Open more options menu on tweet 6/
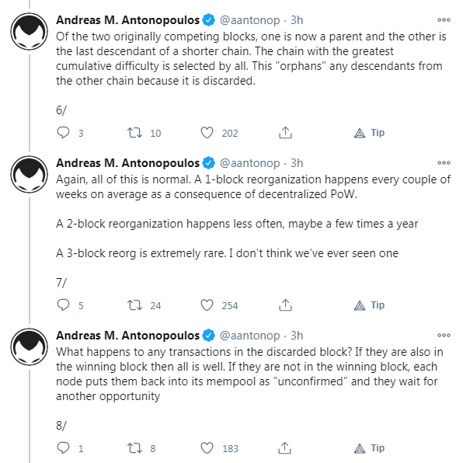This screenshot has width=463, height=463. (x=444, y=19)
